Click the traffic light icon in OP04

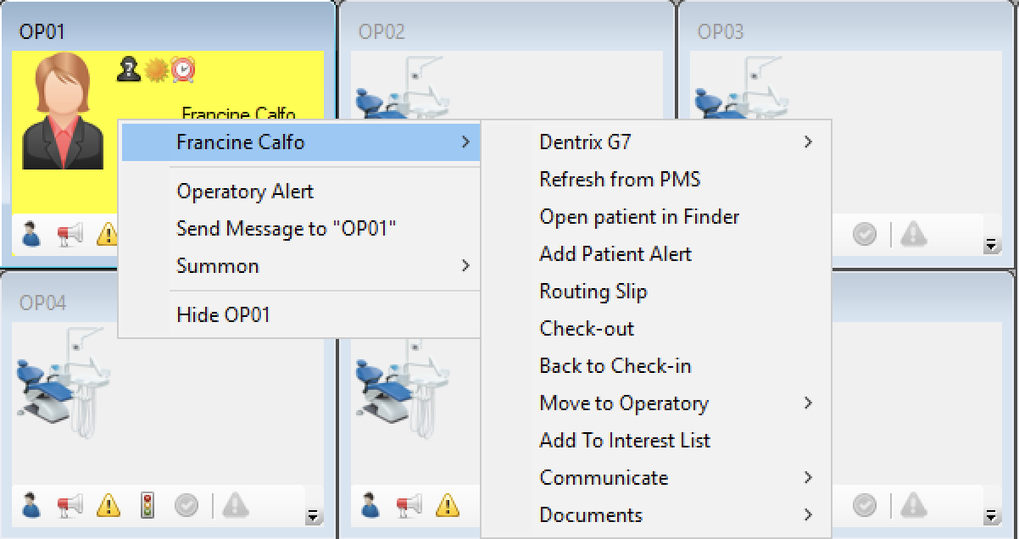(x=148, y=505)
